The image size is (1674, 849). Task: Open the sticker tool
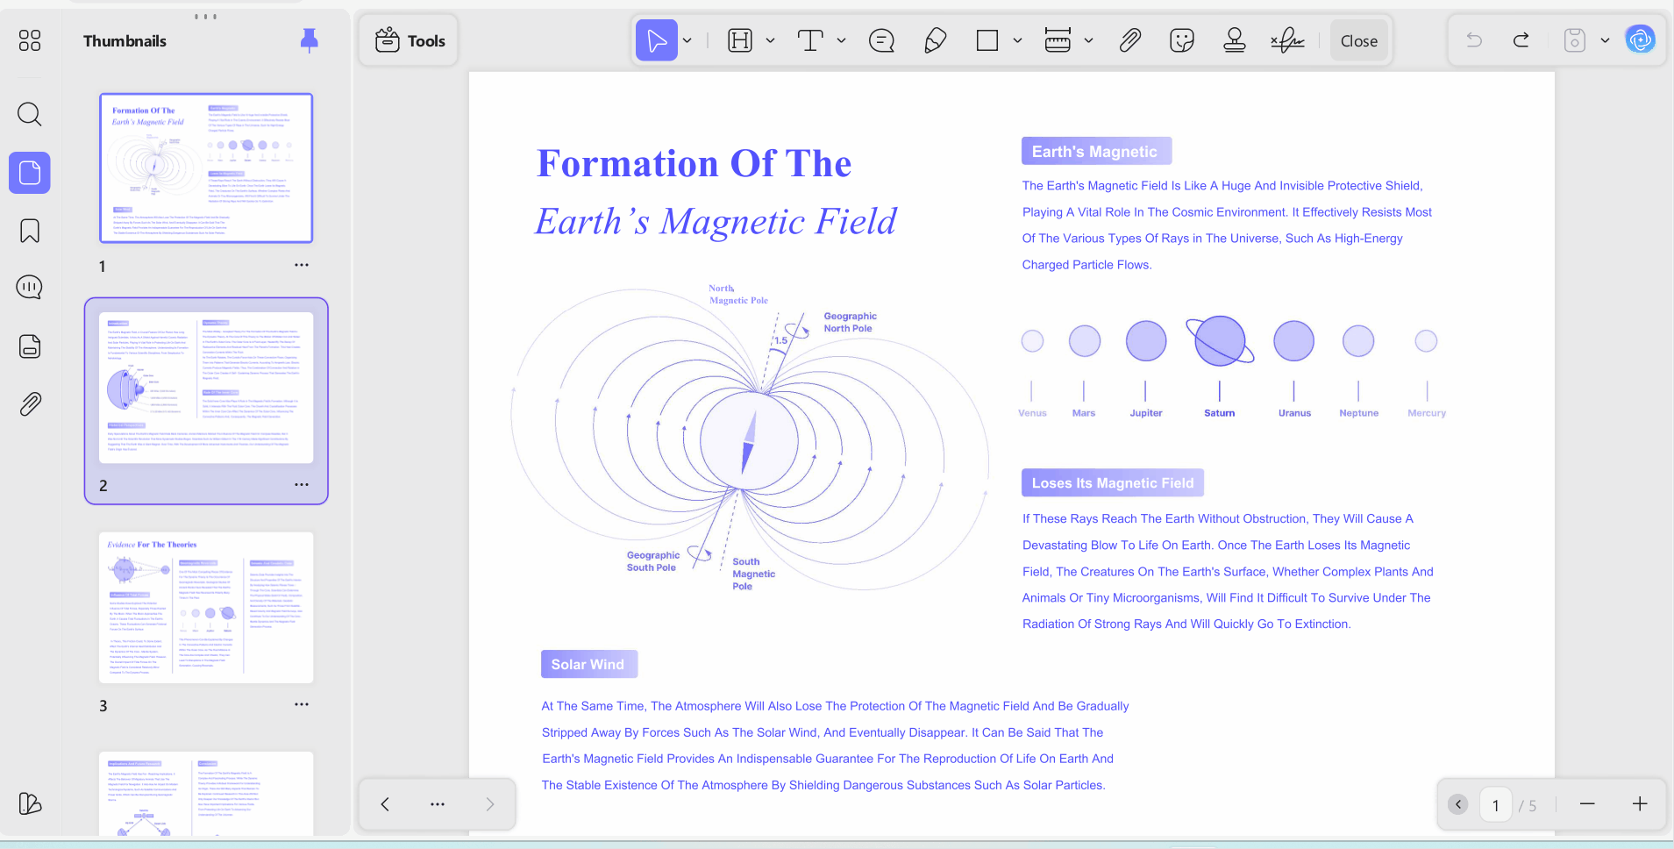click(1182, 40)
